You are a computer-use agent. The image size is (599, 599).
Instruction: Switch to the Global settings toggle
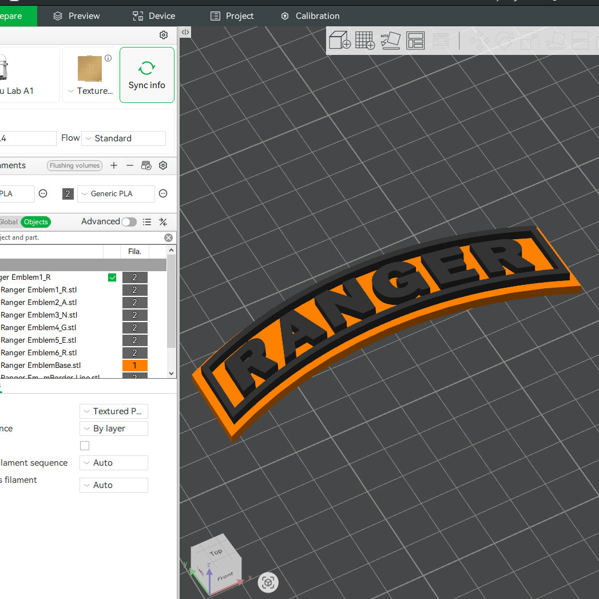coord(8,222)
